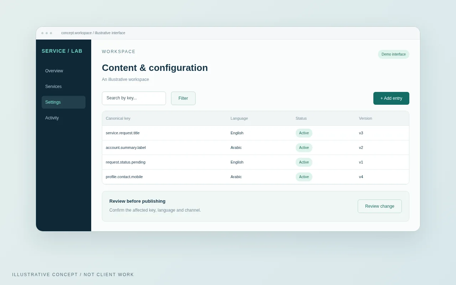Image resolution: width=456 pixels, height=285 pixels.
Task: Click the + Add entry button
Action: pos(391,98)
